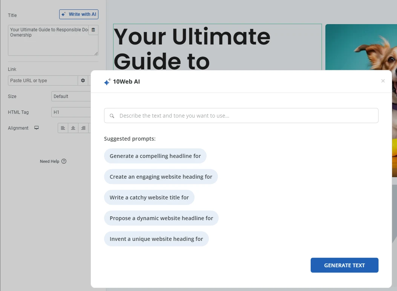Align heading text right
Screen dimensions: 397x291
point(83,128)
